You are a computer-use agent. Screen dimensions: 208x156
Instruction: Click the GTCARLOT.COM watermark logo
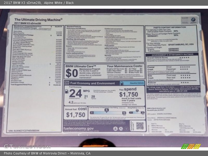pos(27,146)
